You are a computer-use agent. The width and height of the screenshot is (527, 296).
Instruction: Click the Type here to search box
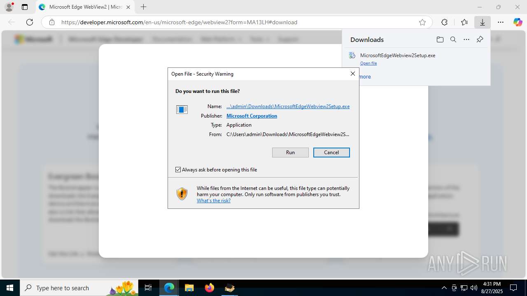point(79,288)
